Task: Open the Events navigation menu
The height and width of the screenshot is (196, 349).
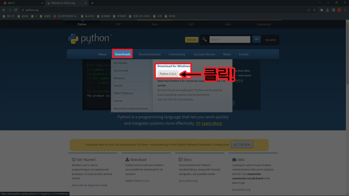Action: click(244, 54)
